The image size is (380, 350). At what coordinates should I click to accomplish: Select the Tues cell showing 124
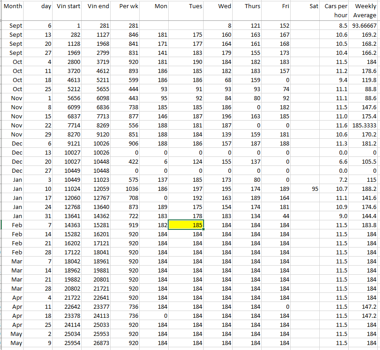coord(186,161)
